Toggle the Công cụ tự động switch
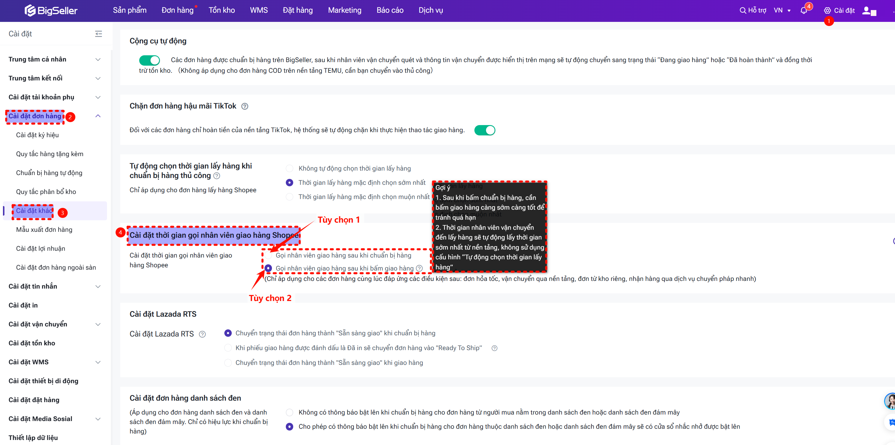895x445 pixels. pos(149,60)
